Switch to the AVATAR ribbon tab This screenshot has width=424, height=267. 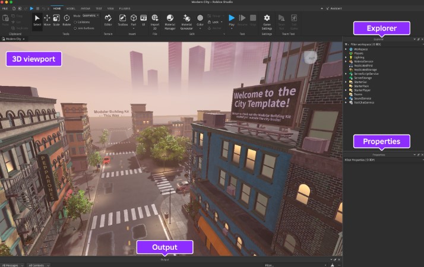pyautogui.click(x=86, y=8)
